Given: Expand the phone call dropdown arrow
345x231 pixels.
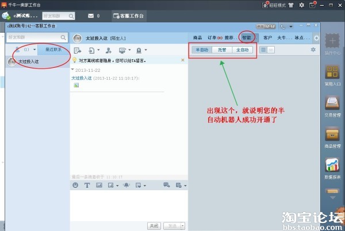Looking at the screenshot, I should click(x=290, y=26).
